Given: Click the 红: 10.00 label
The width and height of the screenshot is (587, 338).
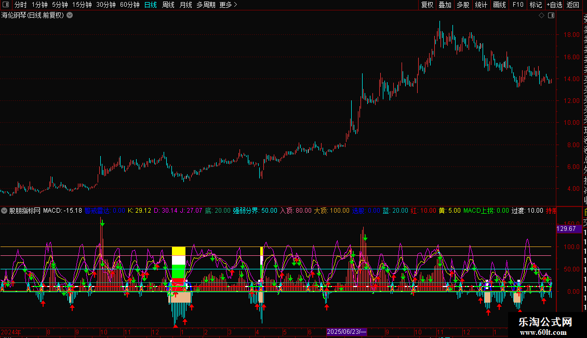Looking at the screenshot, I should pyautogui.click(x=423, y=211).
